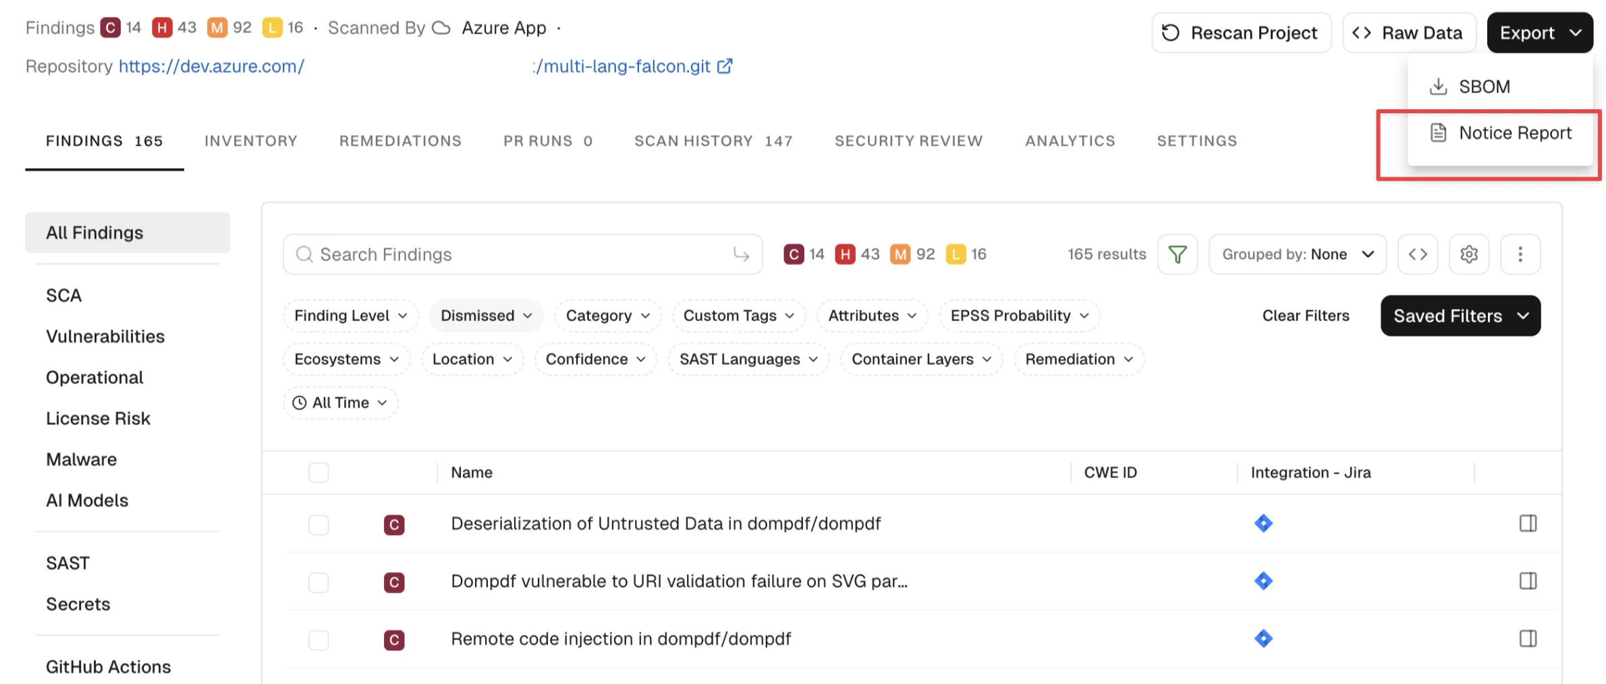
Task: Open the table settings gear icon
Action: (1469, 254)
